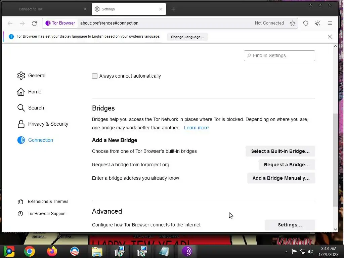Close the Connect to Tor tab

click(x=85, y=9)
